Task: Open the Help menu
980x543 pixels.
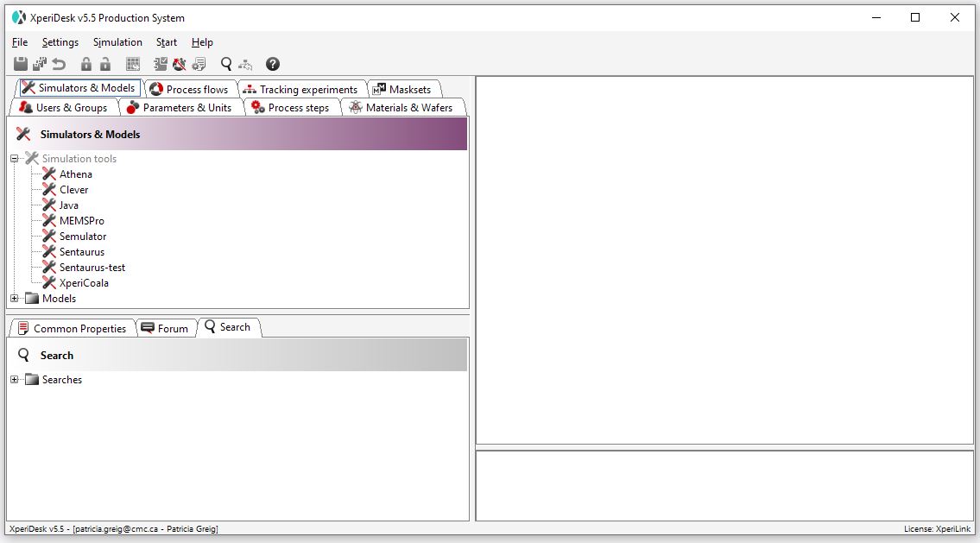Action: tap(202, 41)
